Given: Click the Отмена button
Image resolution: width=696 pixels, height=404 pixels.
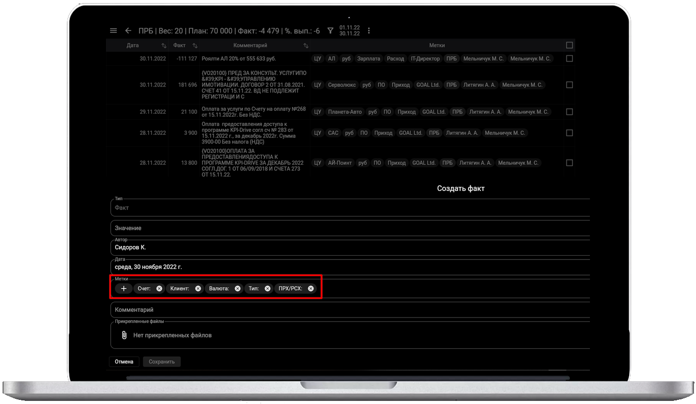Looking at the screenshot, I should (124, 362).
